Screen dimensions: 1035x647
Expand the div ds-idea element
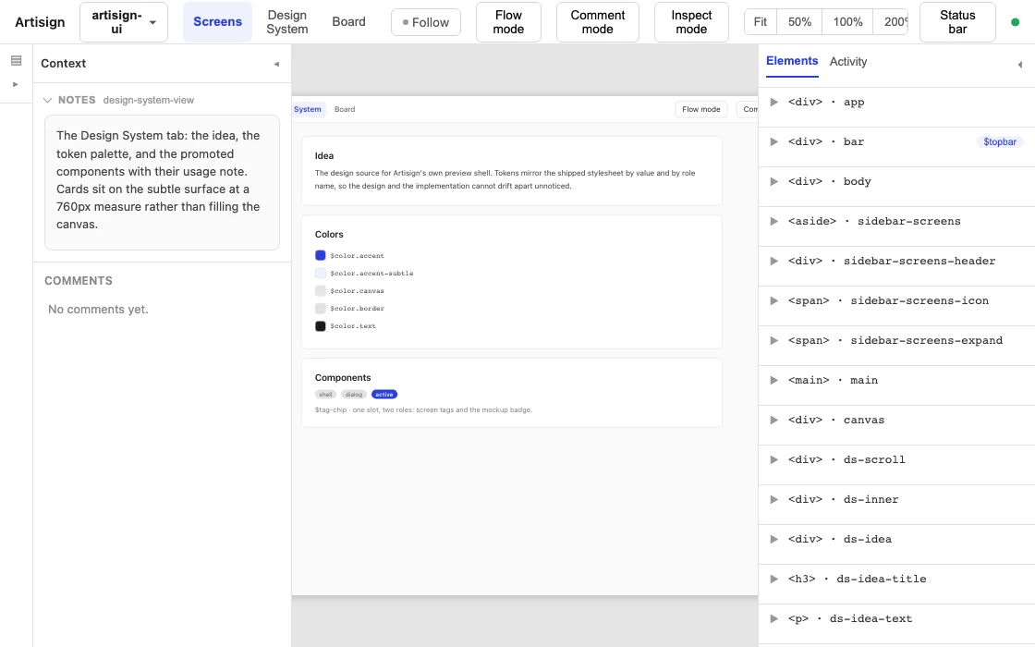[773, 540]
